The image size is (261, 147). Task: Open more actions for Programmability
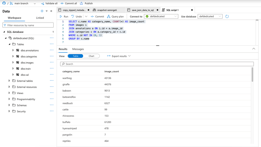click(52, 99)
